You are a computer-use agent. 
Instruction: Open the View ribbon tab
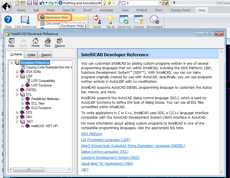click(x=125, y=10)
